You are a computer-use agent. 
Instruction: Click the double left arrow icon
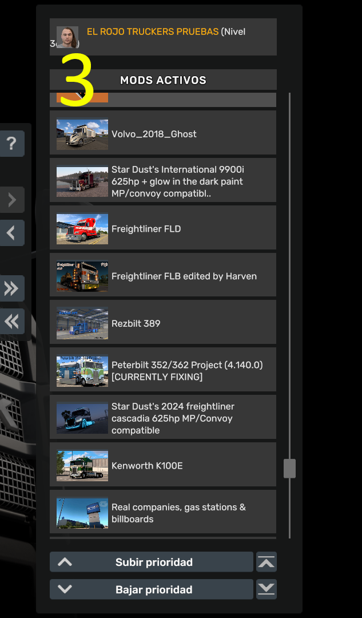pyautogui.click(x=11, y=322)
